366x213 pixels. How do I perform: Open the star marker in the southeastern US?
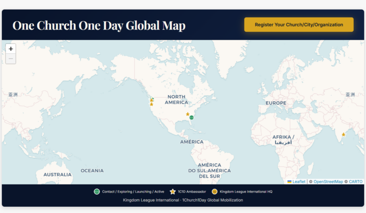tap(188, 114)
